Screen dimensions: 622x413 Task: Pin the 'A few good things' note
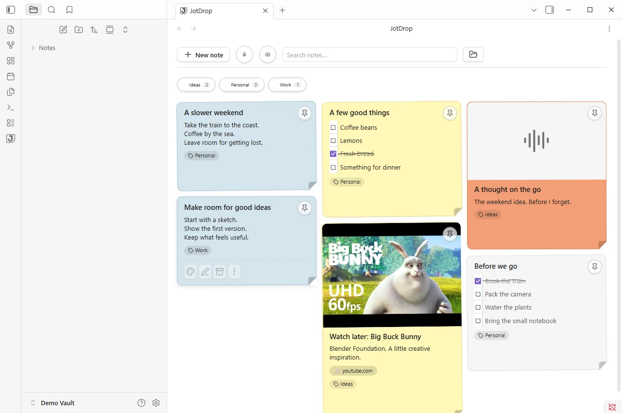[x=450, y=113]
